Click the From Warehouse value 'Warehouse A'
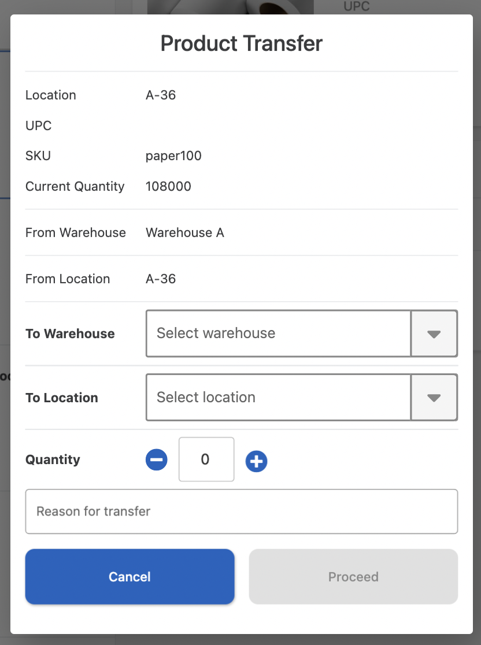Image resolution: width=481 pixels, height=645 pixels. [184, 233]
